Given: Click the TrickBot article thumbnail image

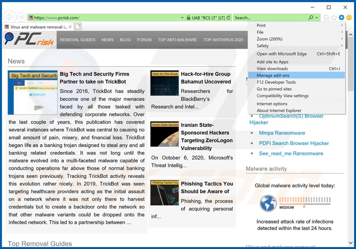Looking at the screenshot, I should coord(32,93).
